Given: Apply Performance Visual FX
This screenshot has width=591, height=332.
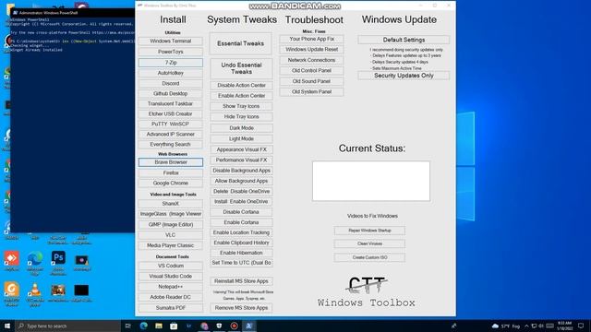Looking at the screenshot, I should click(241, 160).
